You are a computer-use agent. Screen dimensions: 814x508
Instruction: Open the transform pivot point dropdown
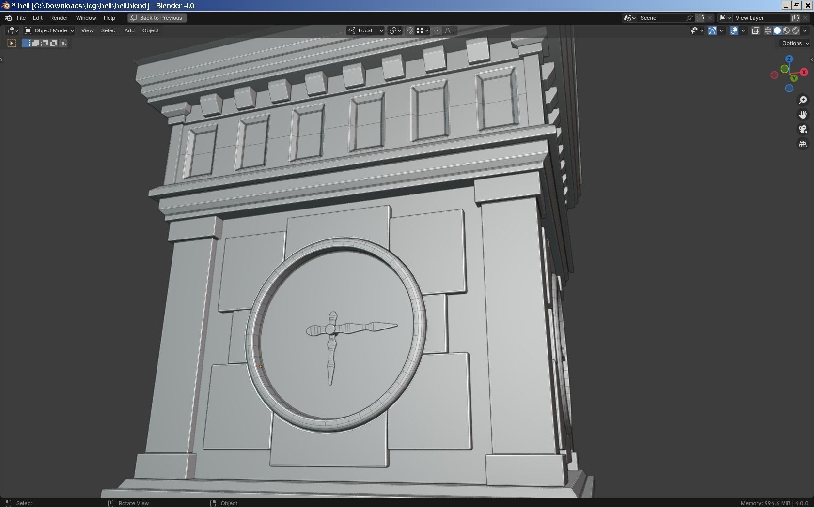point(395,30)
